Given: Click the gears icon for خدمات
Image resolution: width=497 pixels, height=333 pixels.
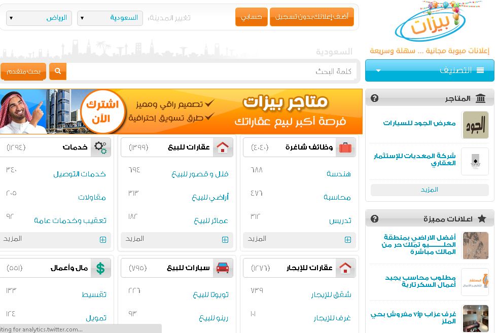Looking at the screenshot, I should (100, 147).
